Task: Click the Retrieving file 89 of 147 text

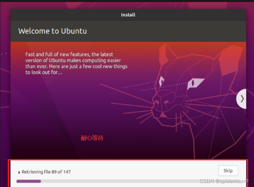Action: coord(46,172)
